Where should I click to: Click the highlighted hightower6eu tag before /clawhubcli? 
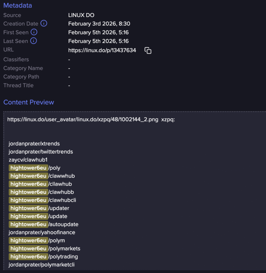[28, 200]
